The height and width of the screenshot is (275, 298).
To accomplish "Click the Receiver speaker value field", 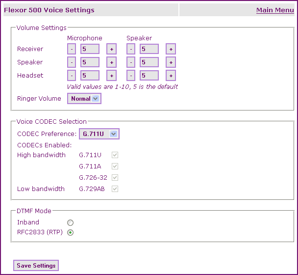I will [149, 49].
